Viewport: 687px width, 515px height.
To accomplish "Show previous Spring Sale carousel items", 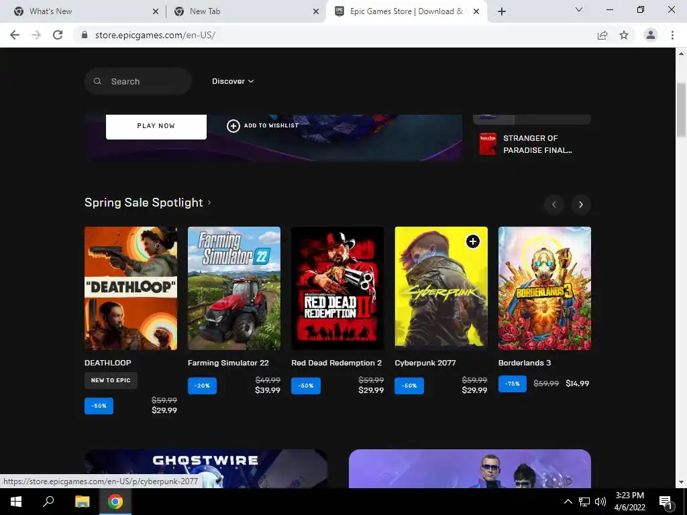I will coord(553,205).
